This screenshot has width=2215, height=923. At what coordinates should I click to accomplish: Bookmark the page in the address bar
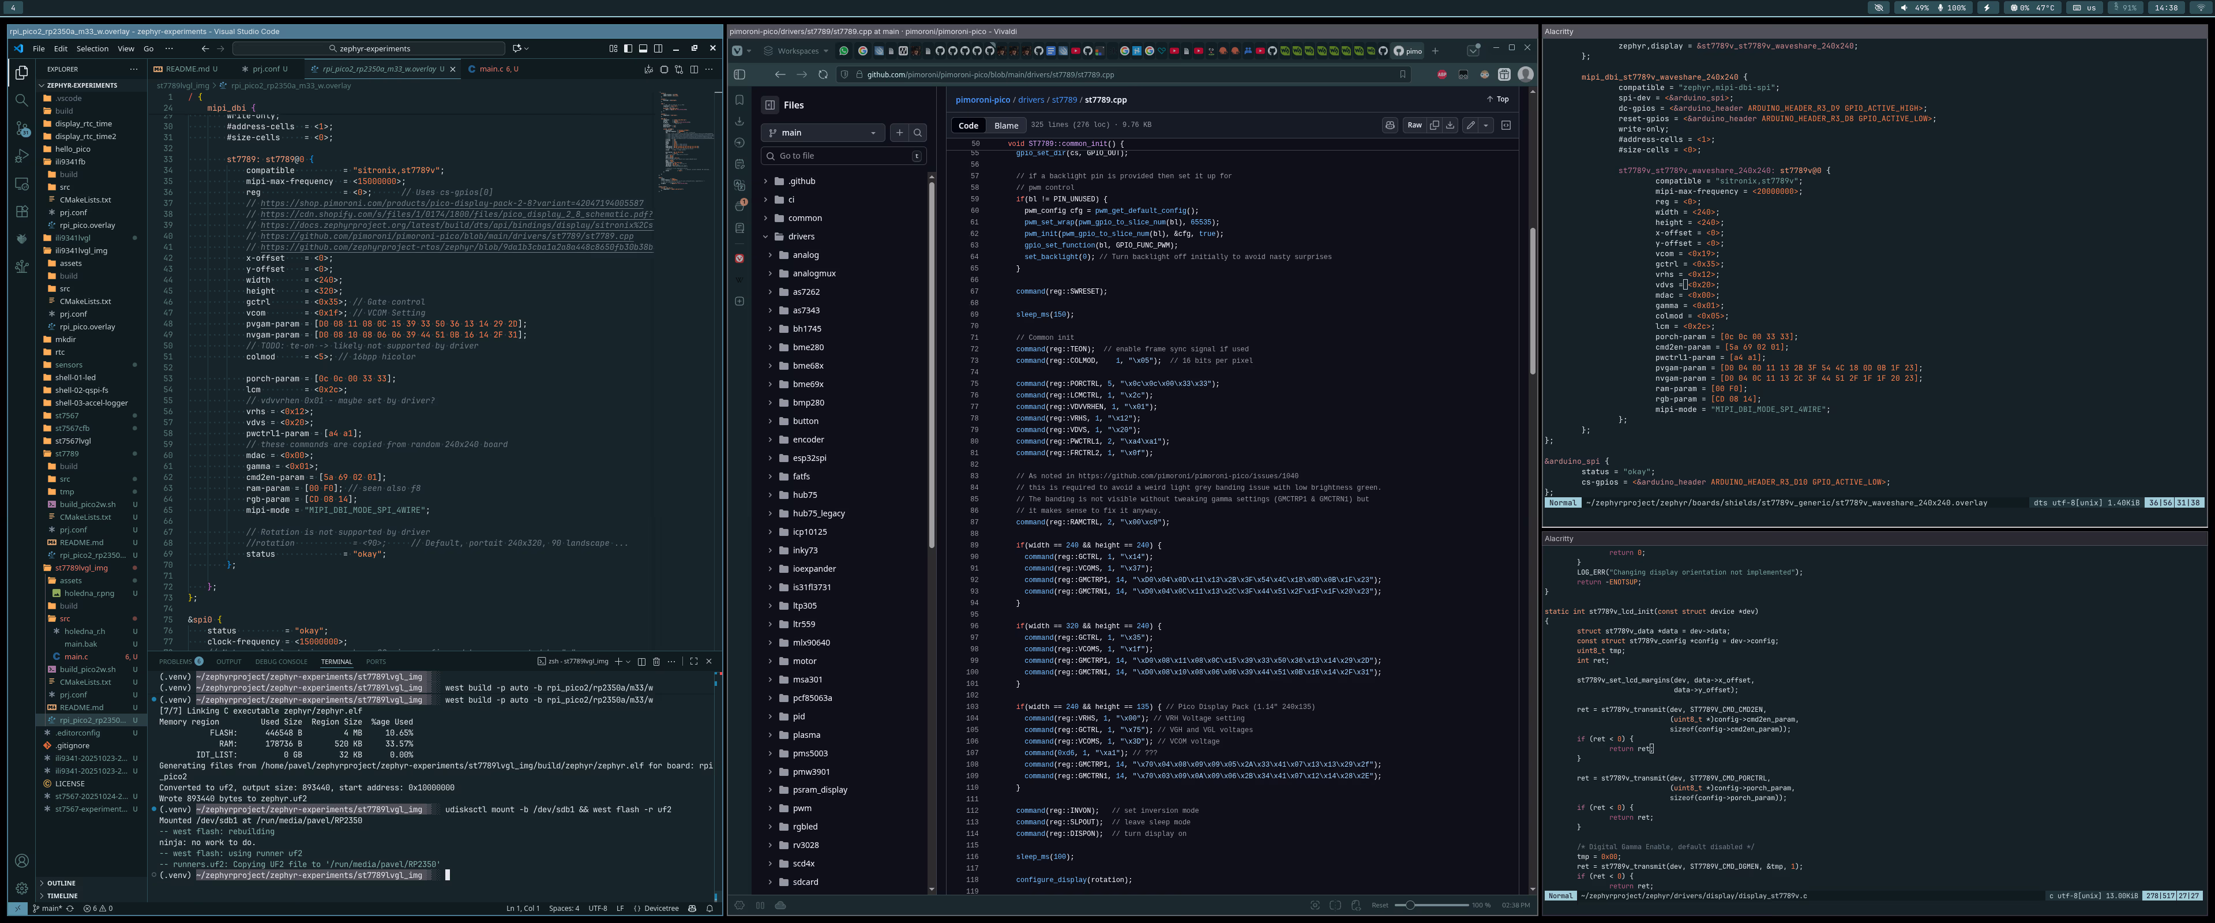[x=1402, y=75]
